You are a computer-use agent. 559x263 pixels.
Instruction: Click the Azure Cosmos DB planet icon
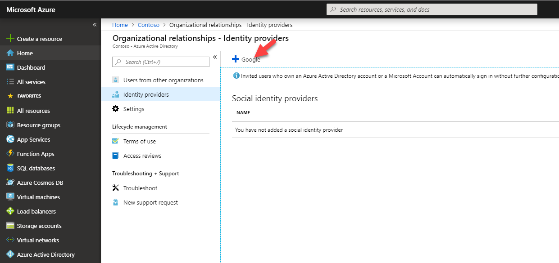click(10, 183)
